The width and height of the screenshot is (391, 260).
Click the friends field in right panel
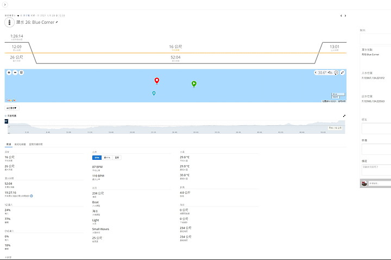point(376,128)
